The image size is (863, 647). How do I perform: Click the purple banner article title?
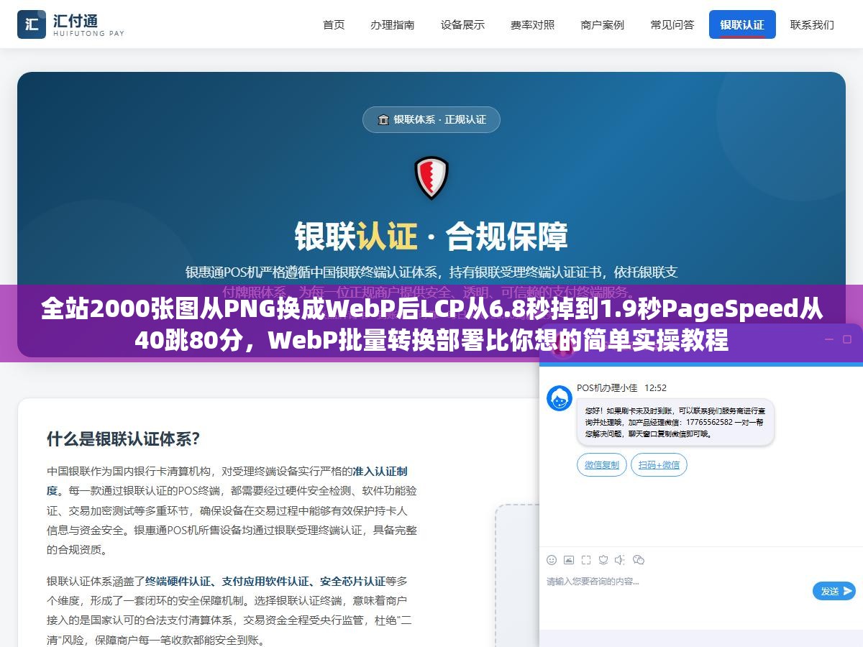[x=431, y=323]
